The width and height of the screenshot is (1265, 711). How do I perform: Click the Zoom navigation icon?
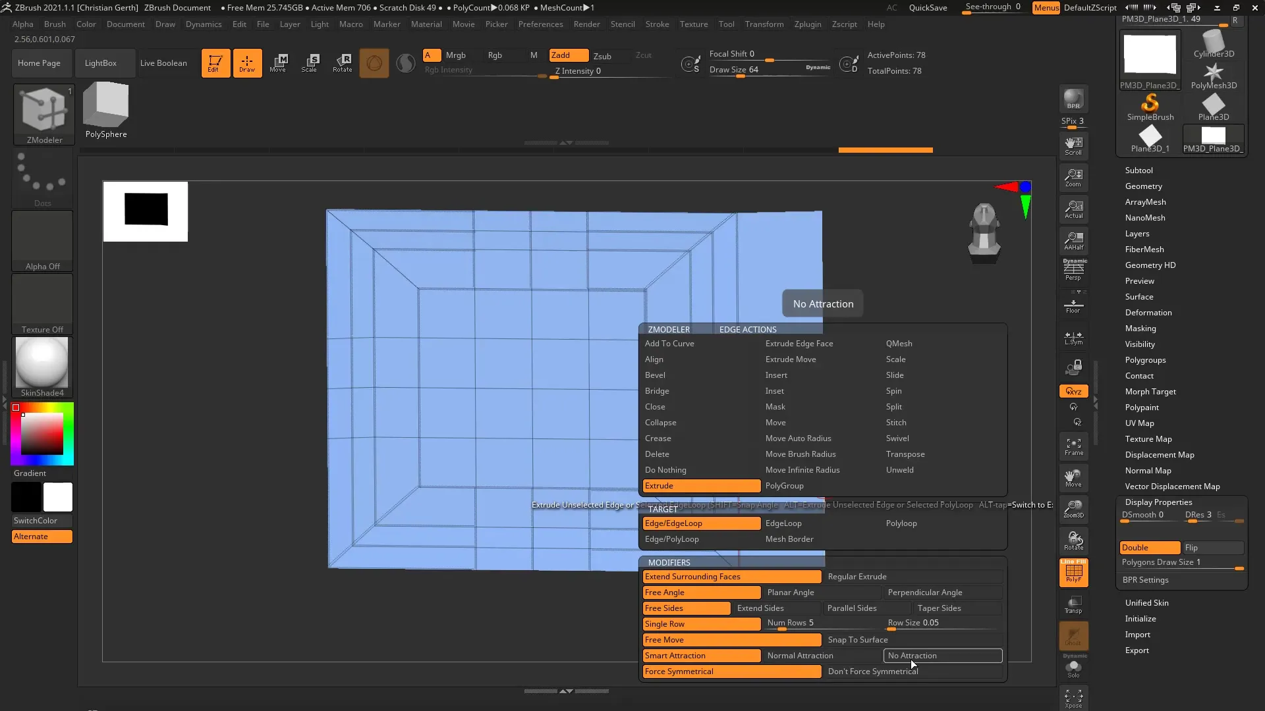[x=1073, y=178]
